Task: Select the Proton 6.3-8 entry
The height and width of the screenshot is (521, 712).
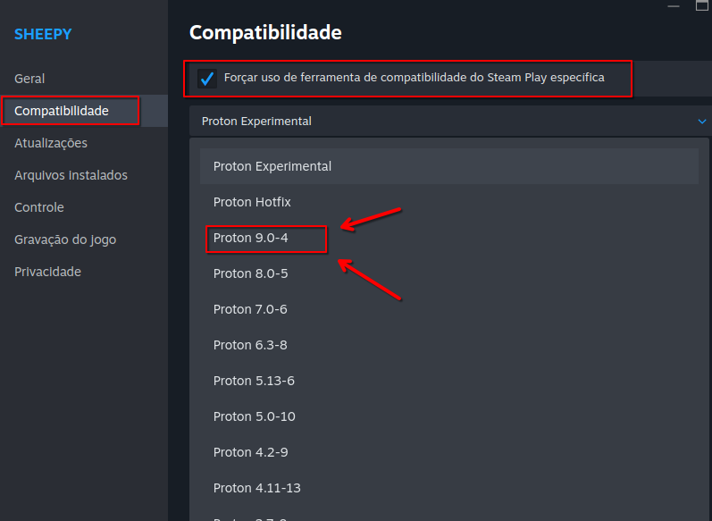Action: (x=250, y=345)
